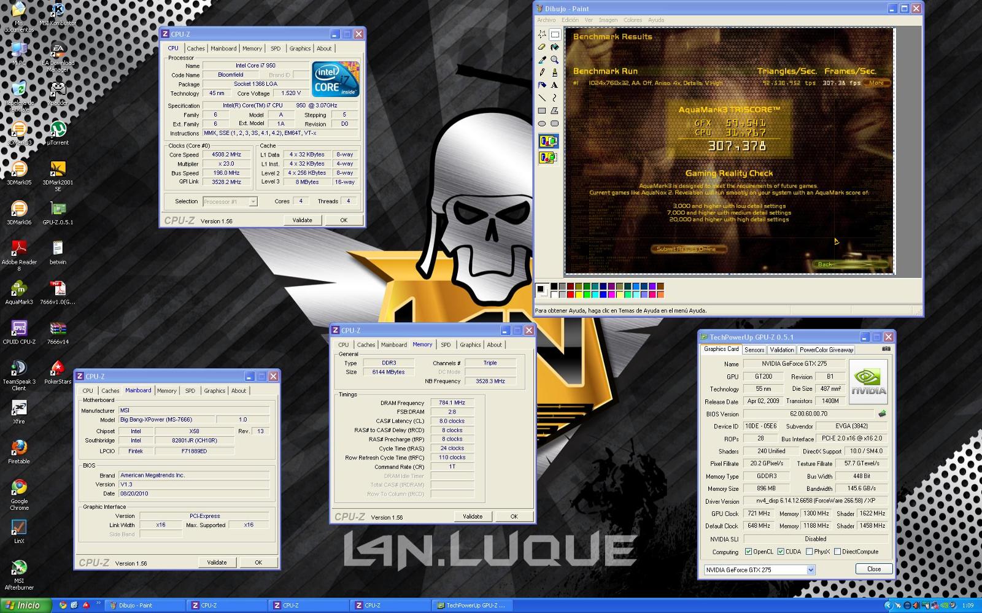
Task: Open the PowerColor Giveaway tab in GPU-Z
Action: point(826,350)
